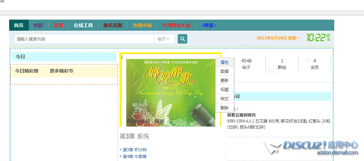
Task: Pick 标题 from the context menu
Action: pyautogui.click(x=224, y=90)
